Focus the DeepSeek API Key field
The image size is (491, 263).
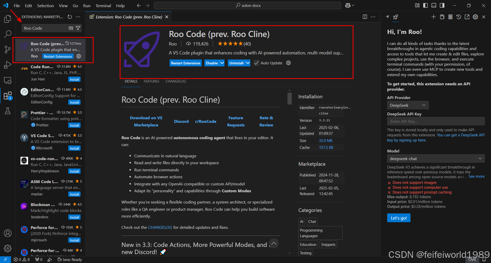click(436, 121)
